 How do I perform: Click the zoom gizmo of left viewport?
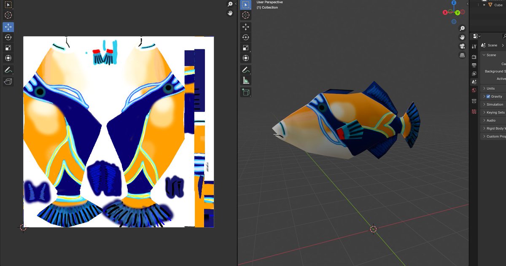(230, 4)
